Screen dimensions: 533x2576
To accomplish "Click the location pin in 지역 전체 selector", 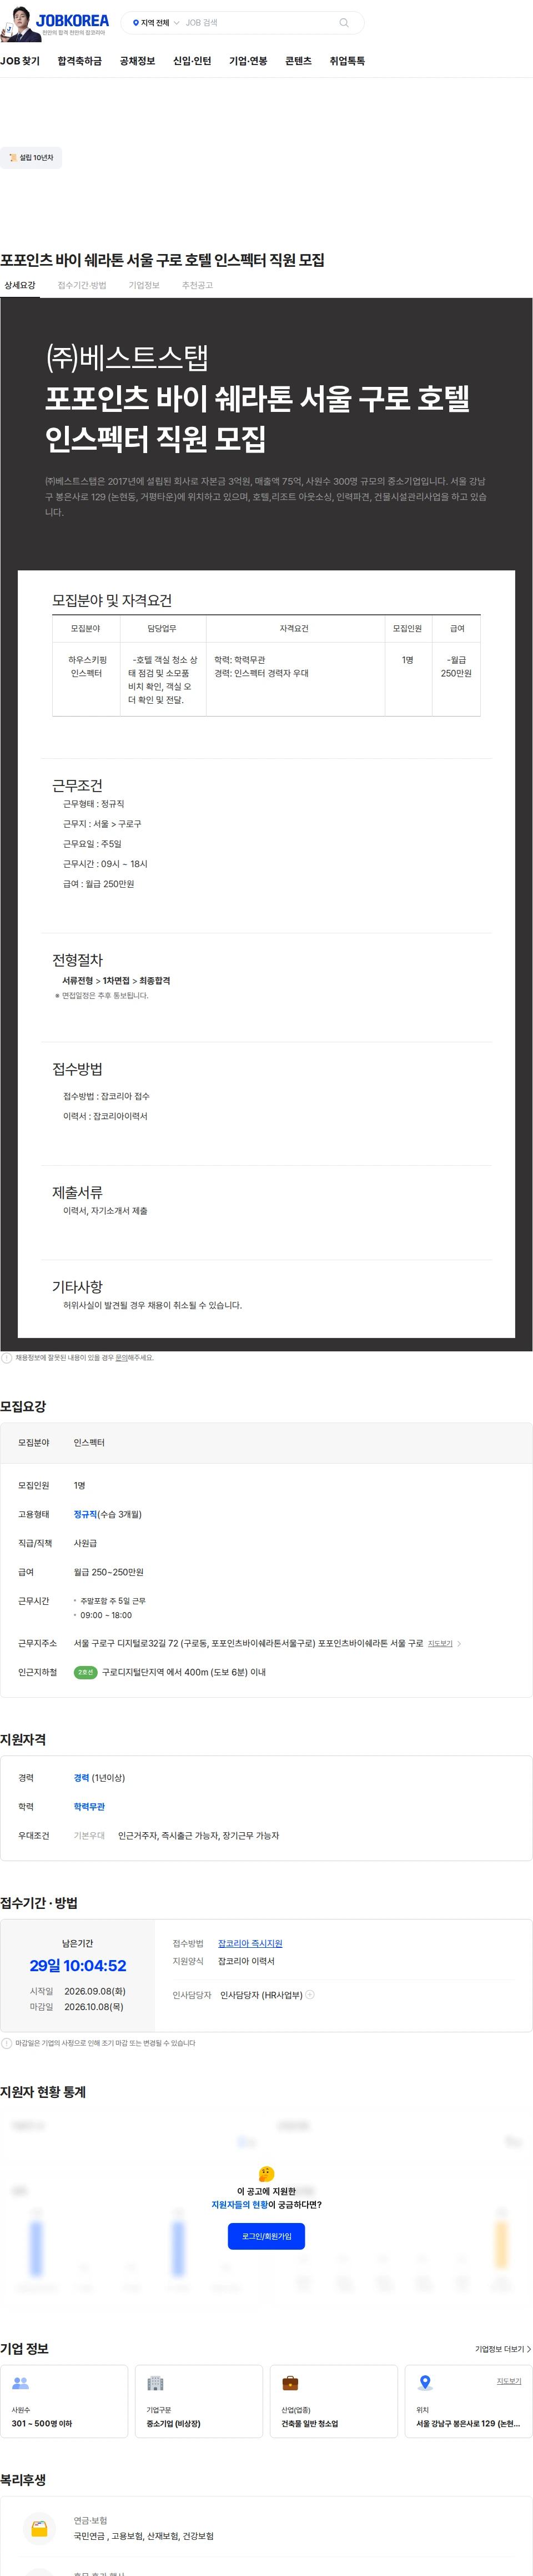I will click(x=135, y=23).
